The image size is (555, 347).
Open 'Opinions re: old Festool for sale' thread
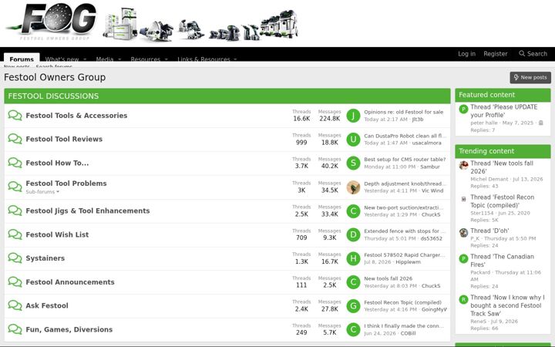tap(403, 112)
